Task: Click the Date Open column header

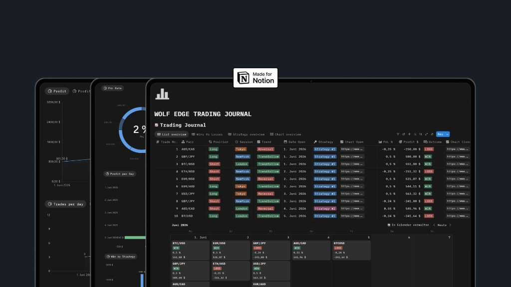Action: click(294, 142)
